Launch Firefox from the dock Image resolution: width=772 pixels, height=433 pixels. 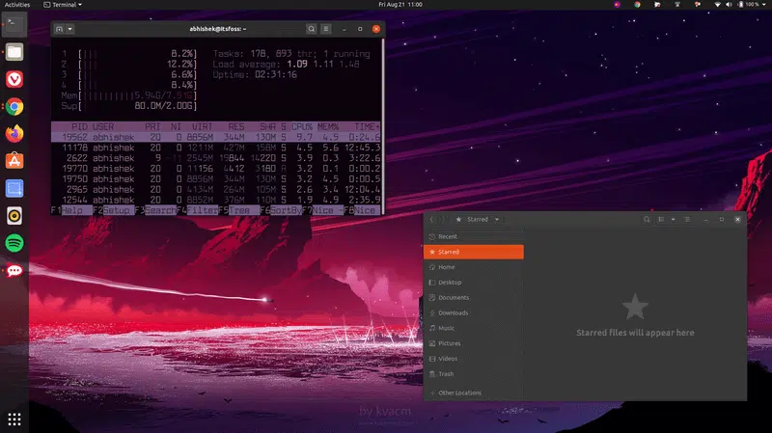coord(14,134)
